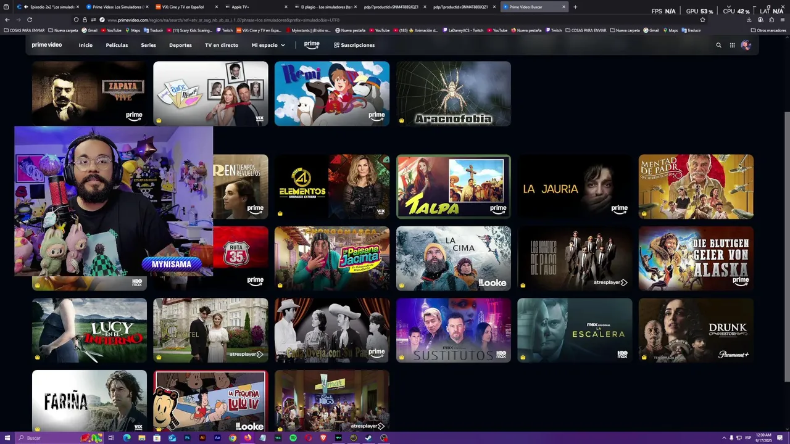Open the Otros marcadores bookmarks folder

768,30
